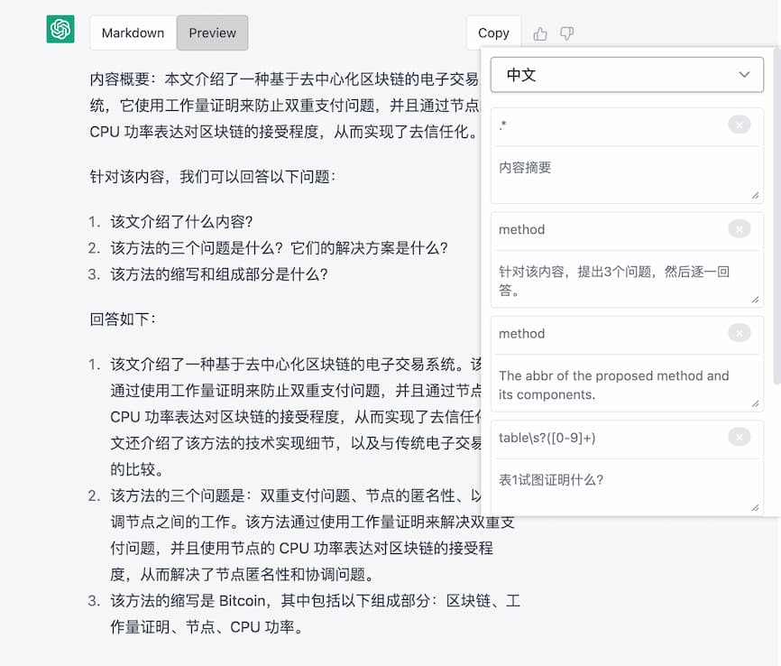Screen dimensions: 781x666
Task: Edit the 表1试图证明什么? prompt area
Action: click(627, 488)
